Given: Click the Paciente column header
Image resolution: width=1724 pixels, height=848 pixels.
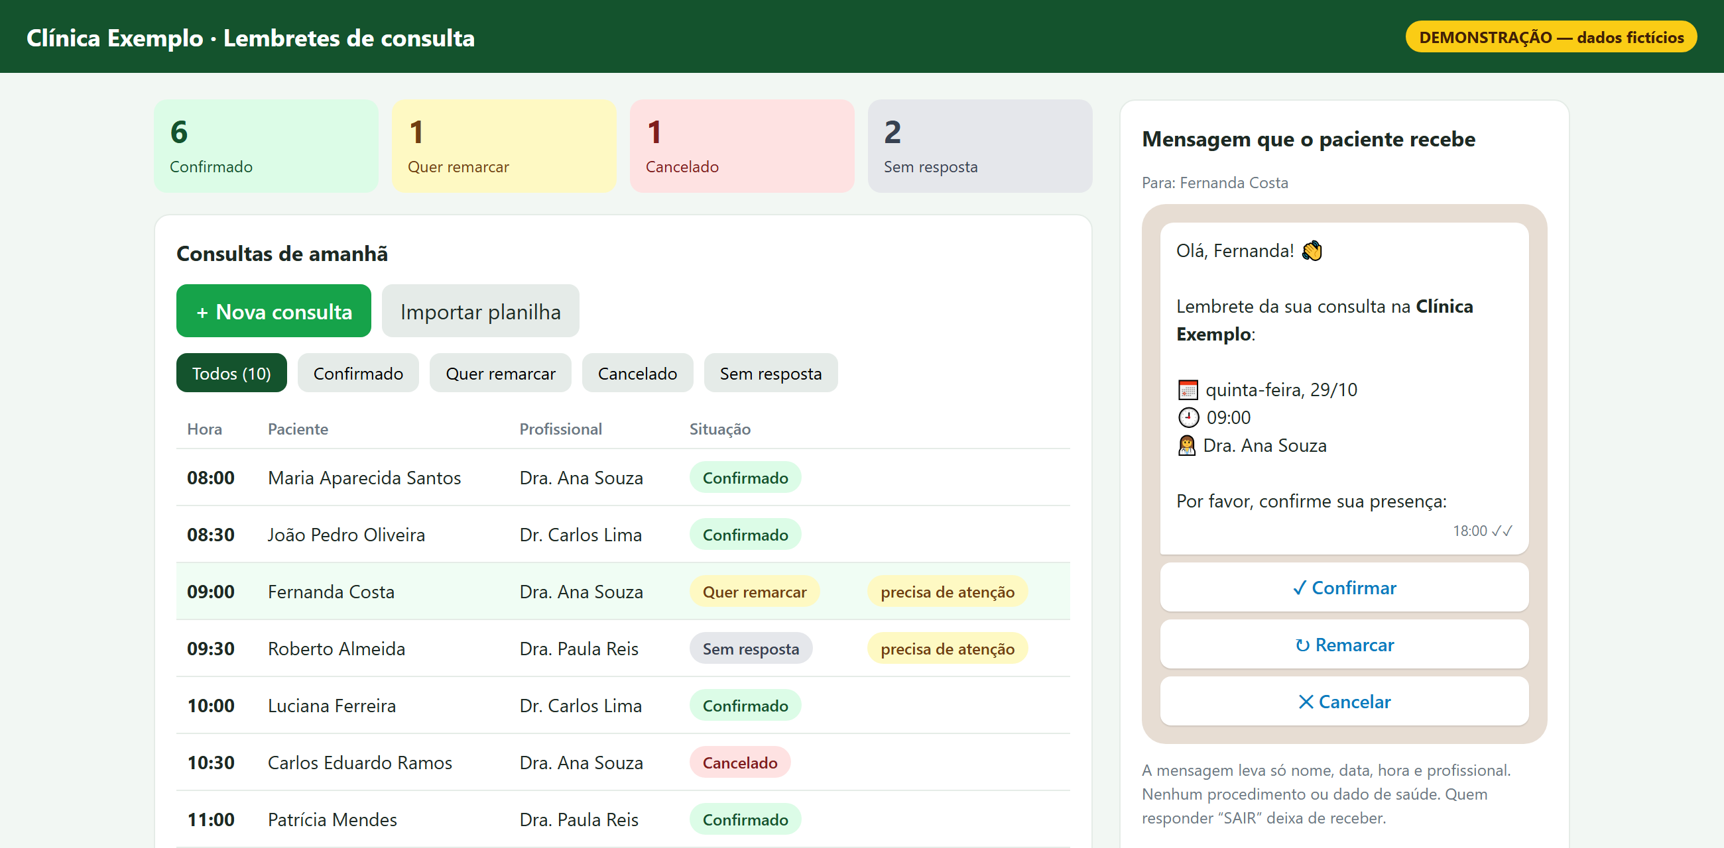Looking at the screenshot, I should pos(298,429).
